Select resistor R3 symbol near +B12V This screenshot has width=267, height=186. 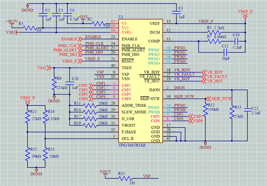30,28
